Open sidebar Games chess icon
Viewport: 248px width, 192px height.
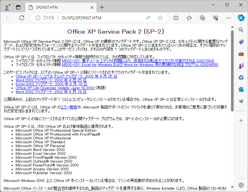(x=241, y=66)
